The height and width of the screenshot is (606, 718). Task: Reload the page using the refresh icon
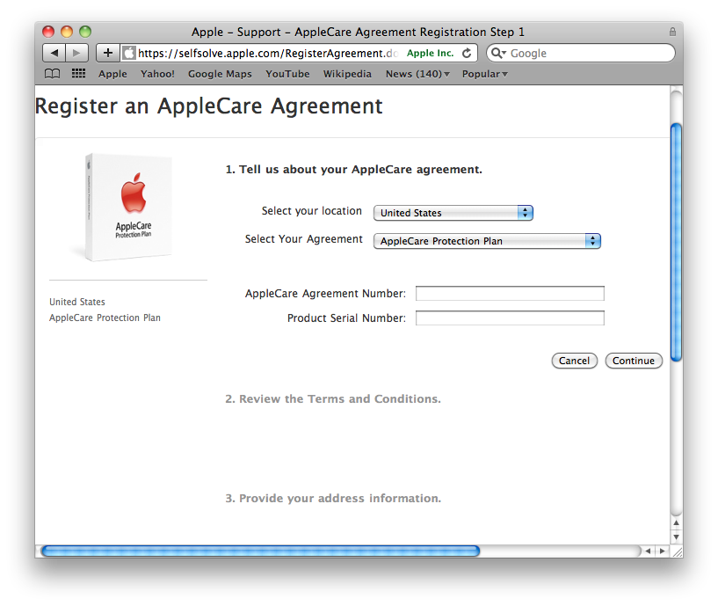[467, 53]
